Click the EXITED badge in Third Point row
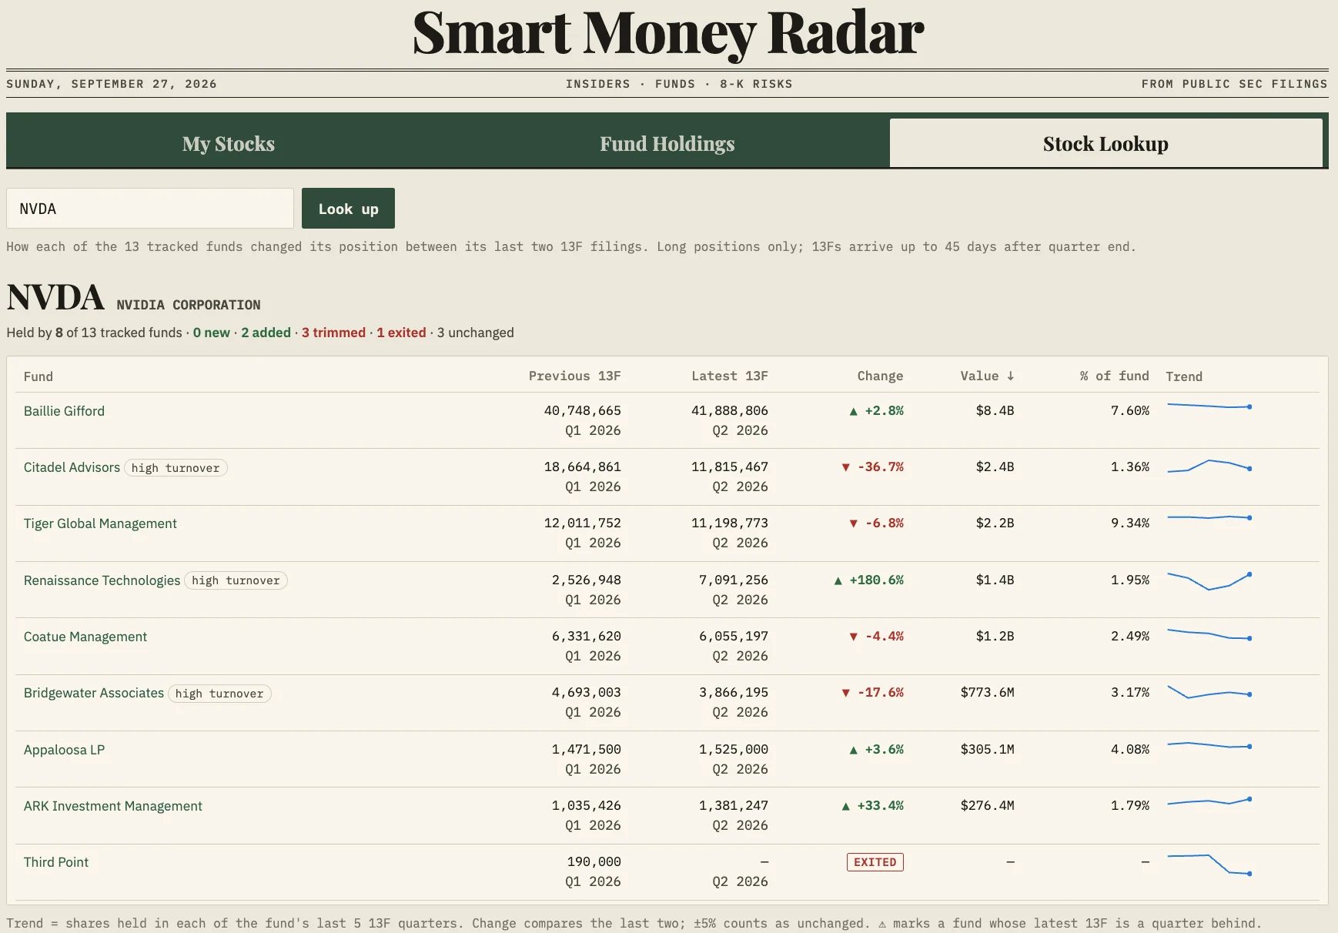 pos(875,862)
